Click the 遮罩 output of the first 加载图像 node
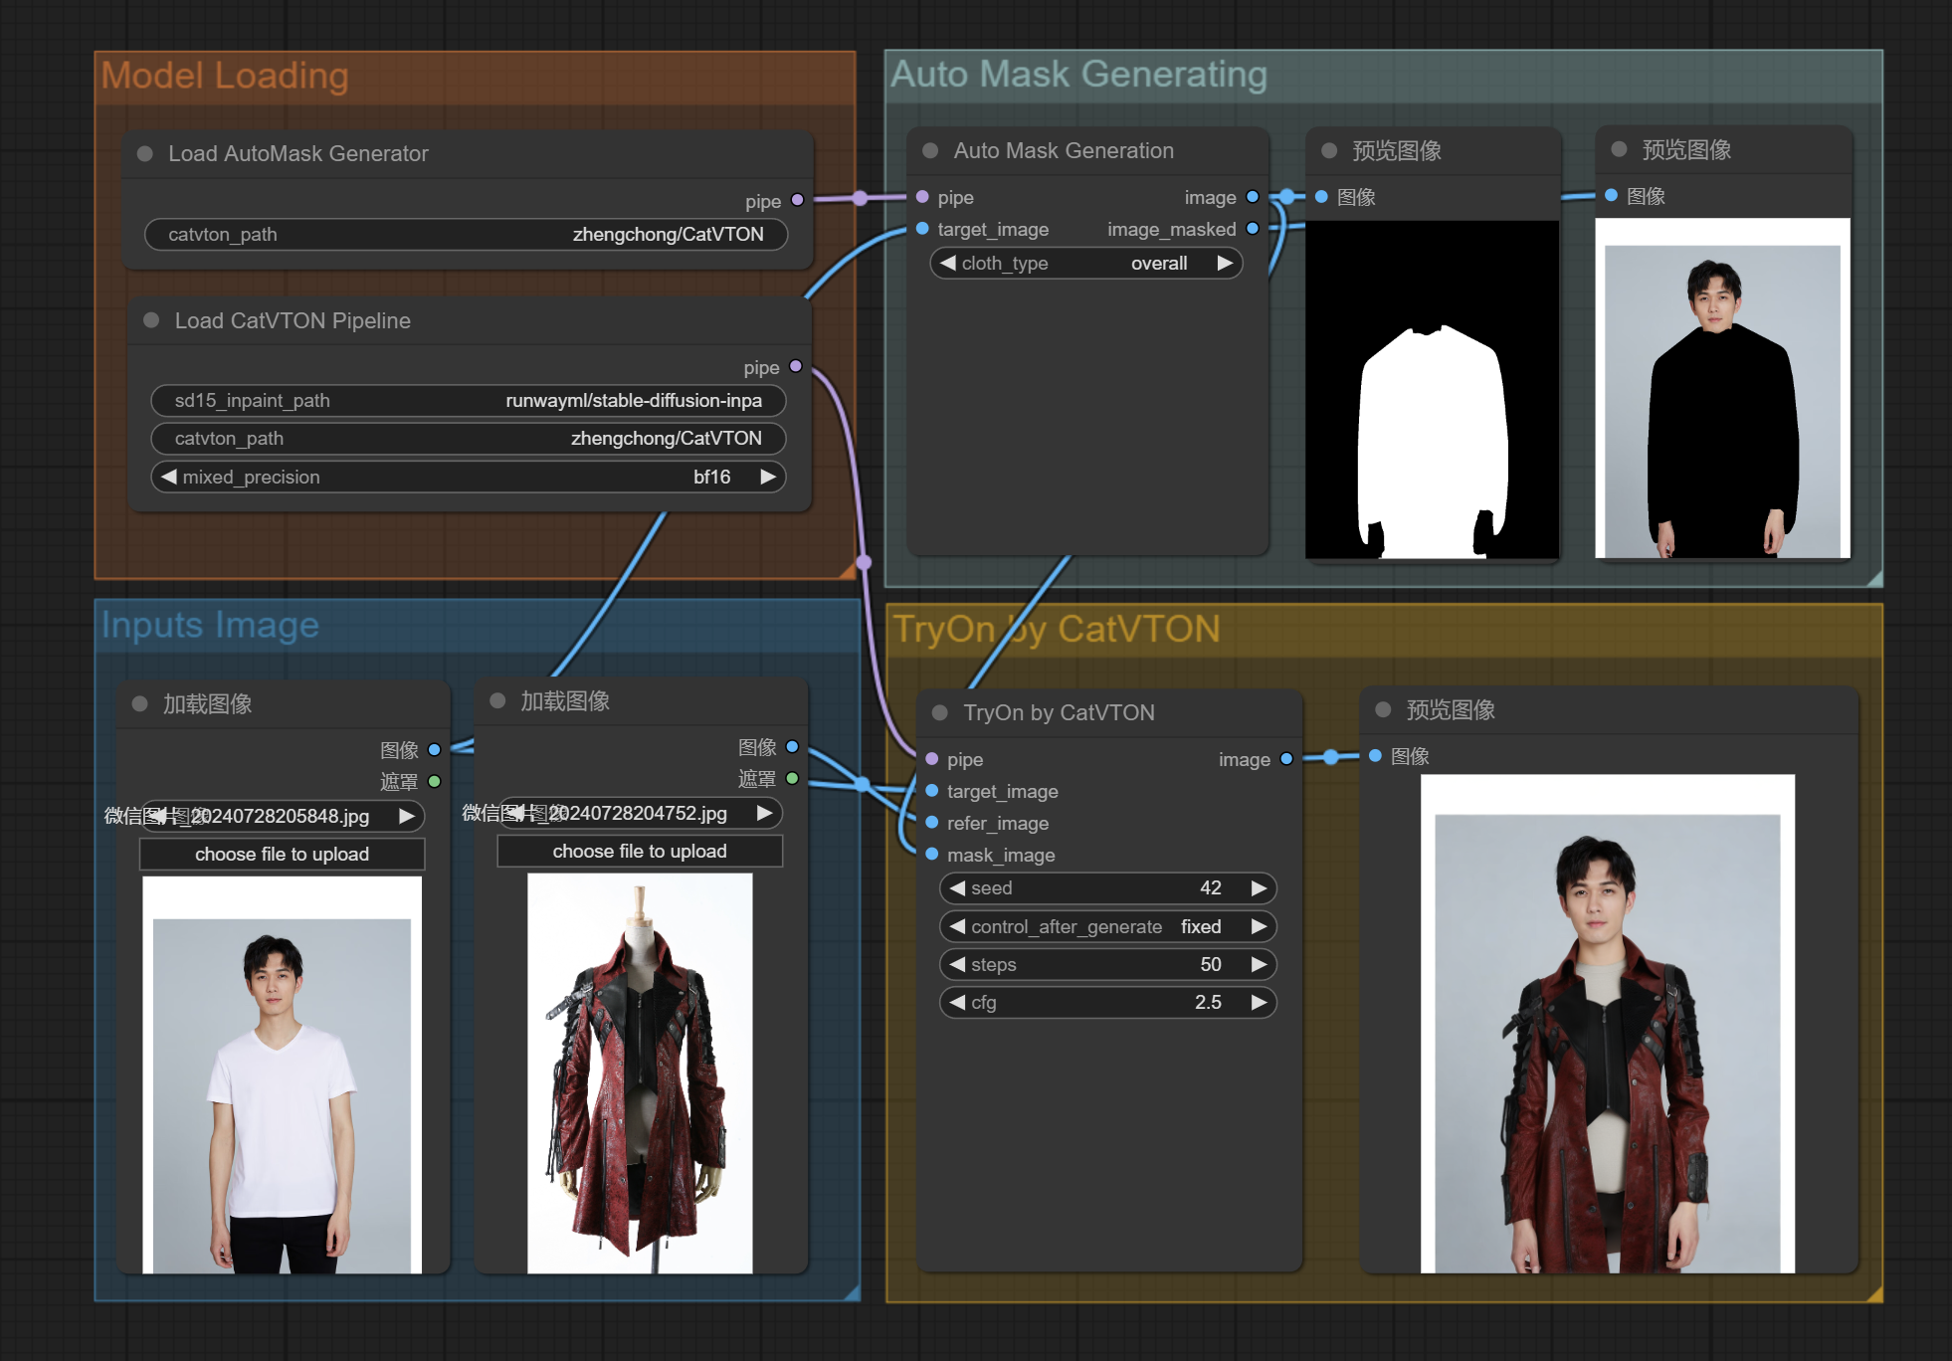The width and height of the screenshot is (1952, 1361). pos(434,782)
